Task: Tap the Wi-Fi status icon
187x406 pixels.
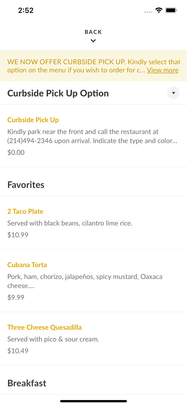Action: coord(159,10)
